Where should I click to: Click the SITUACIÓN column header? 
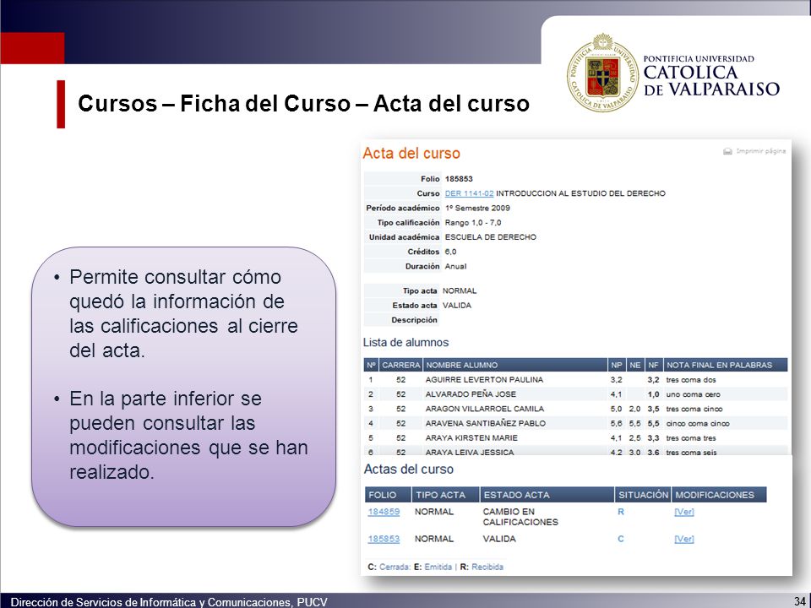coord(643,495)
